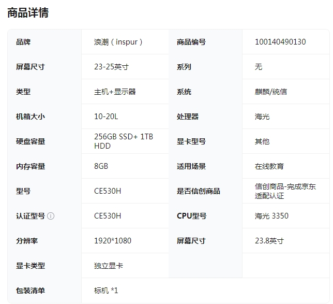
Task: Click the 适用场景 label
Action: coord(191,166)
